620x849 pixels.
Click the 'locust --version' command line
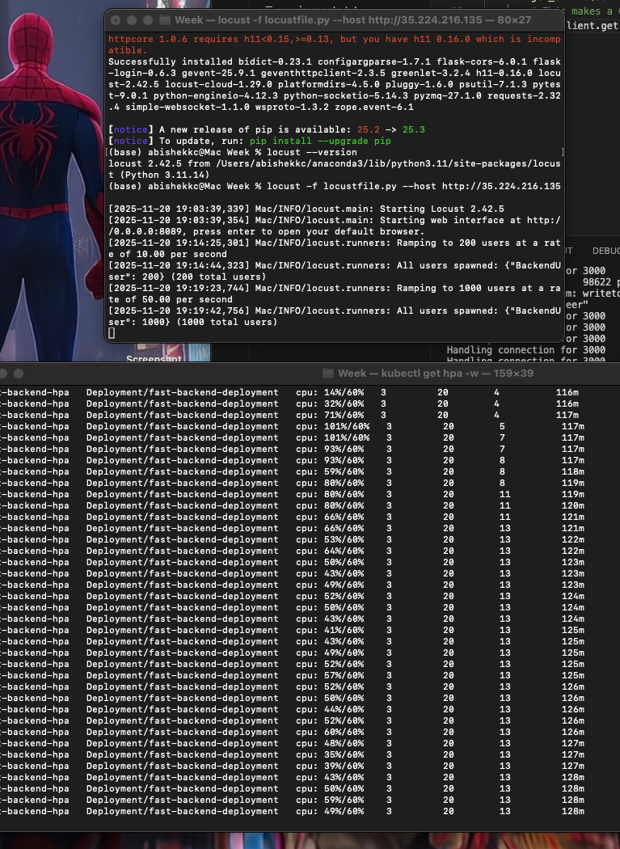click(x=233, y=152)
